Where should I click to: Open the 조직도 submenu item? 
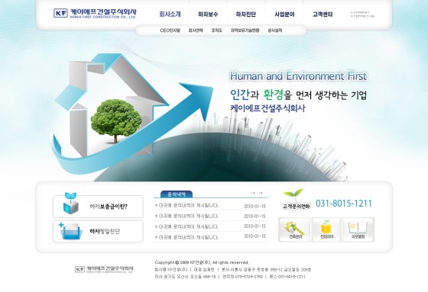217,30
